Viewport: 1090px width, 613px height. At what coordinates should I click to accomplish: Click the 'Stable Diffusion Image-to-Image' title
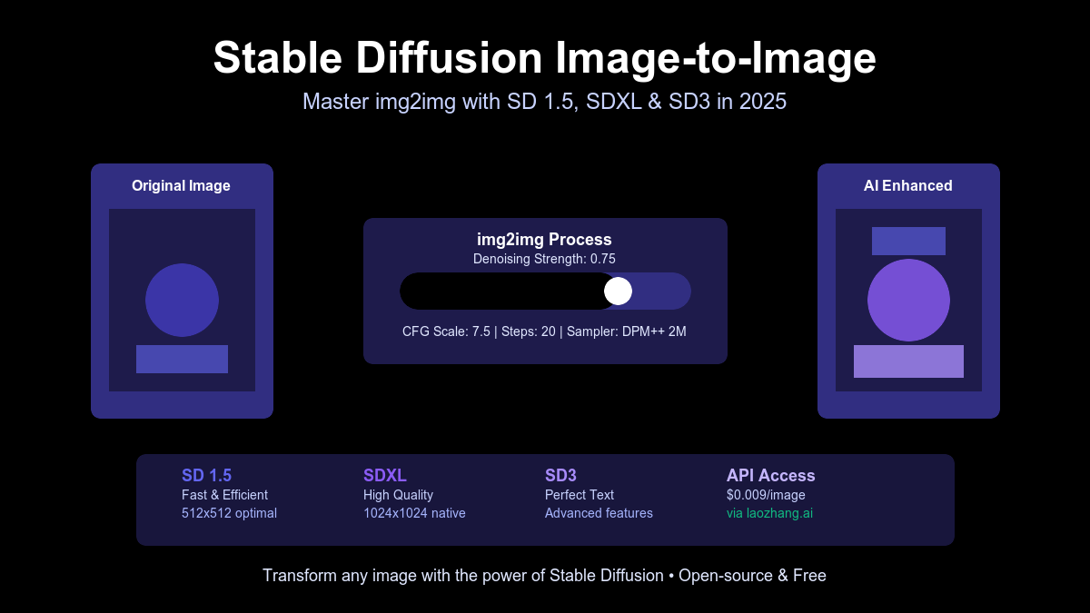pyautogui.click(x=545, y=58)
